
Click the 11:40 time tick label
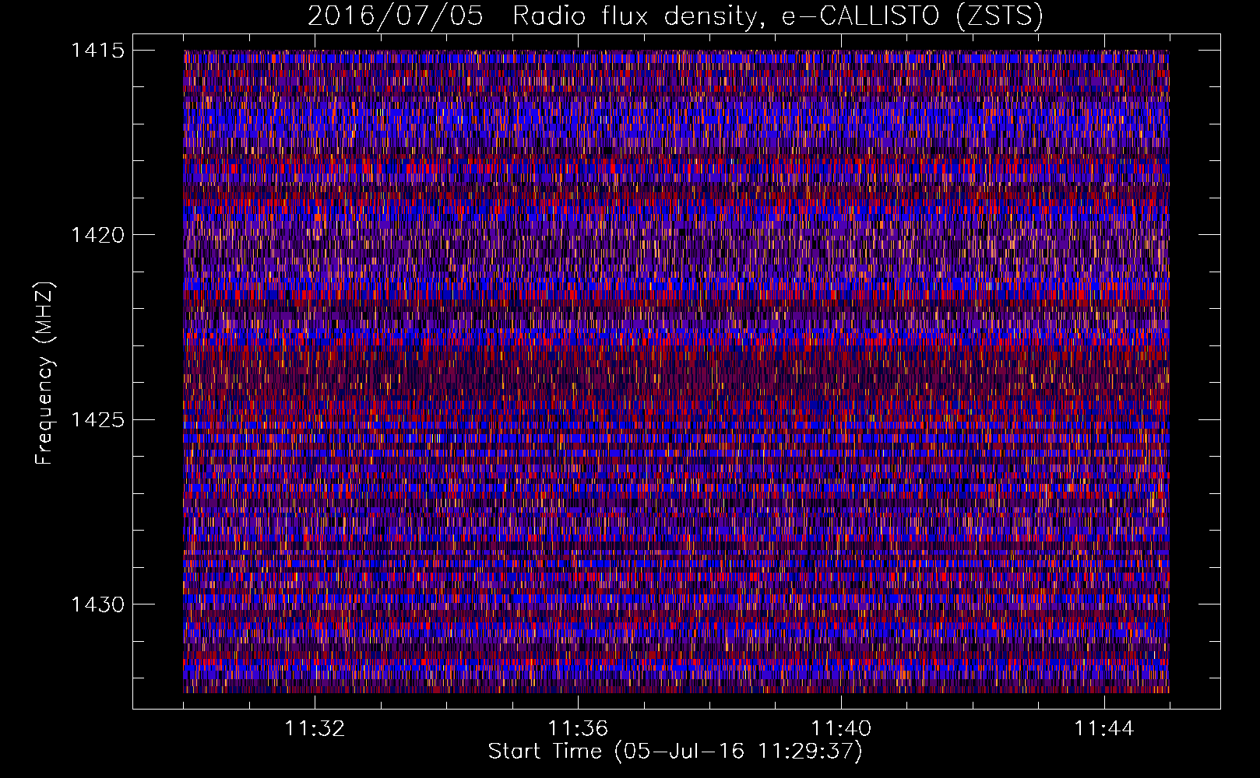(841, 729)
